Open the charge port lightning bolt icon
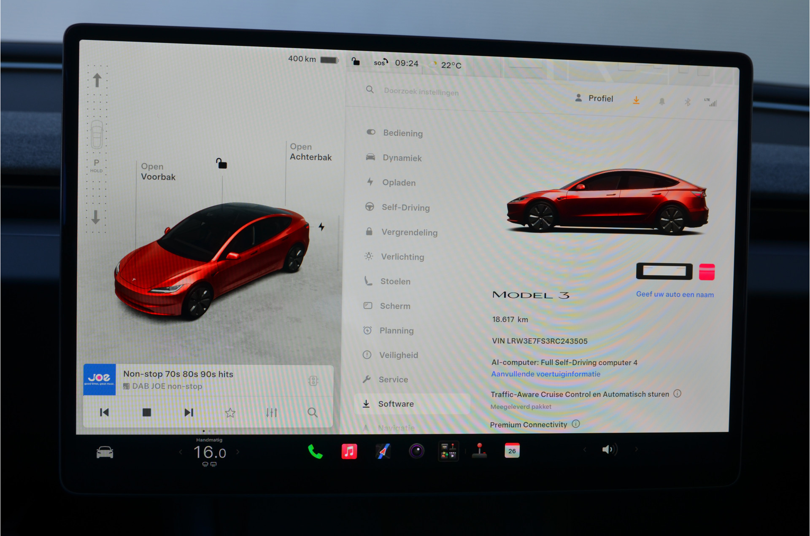 pyautogui.click(x=321, y=227)
